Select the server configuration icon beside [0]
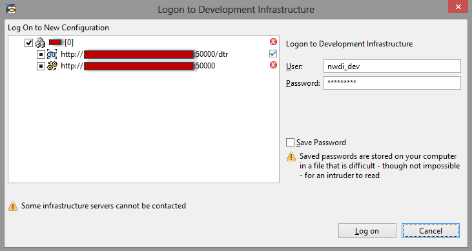472x251 pixels. [x=40, y=43]
